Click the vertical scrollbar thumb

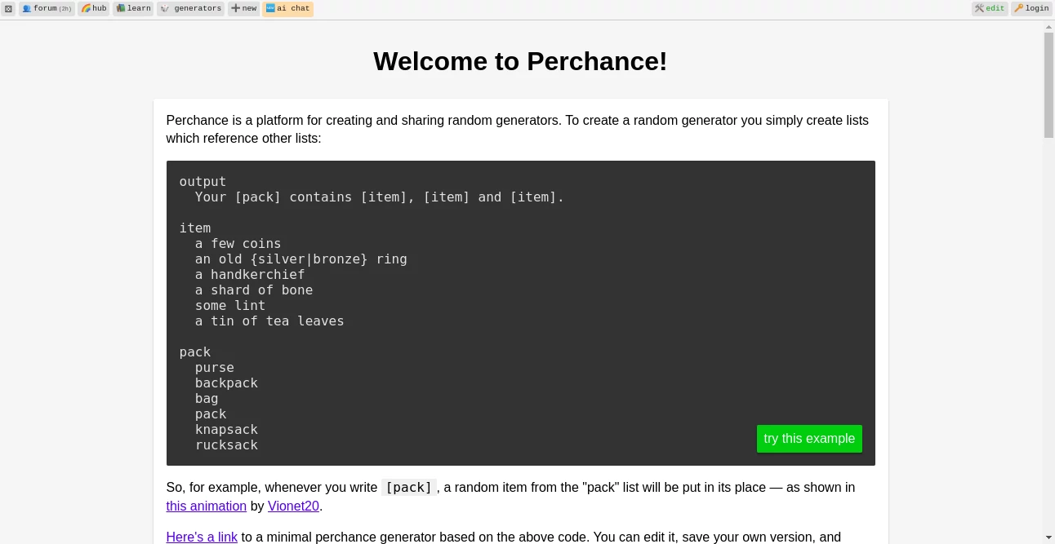point(1048,86)
